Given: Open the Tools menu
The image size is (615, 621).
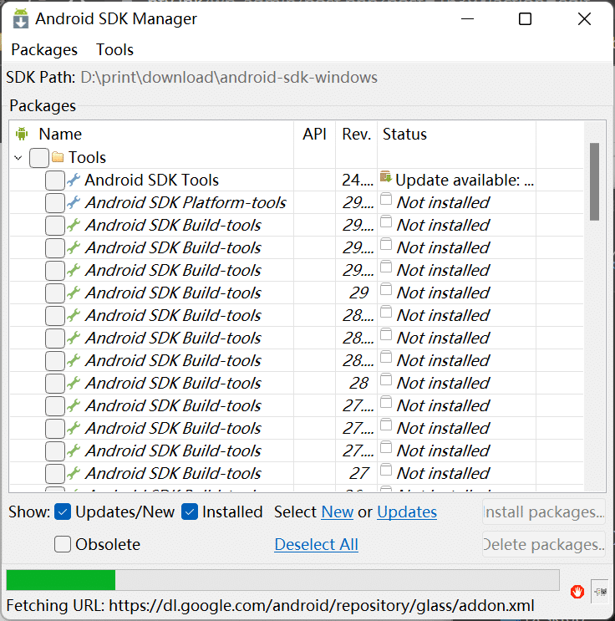Looking at the screenshot, I should [114, 50].
